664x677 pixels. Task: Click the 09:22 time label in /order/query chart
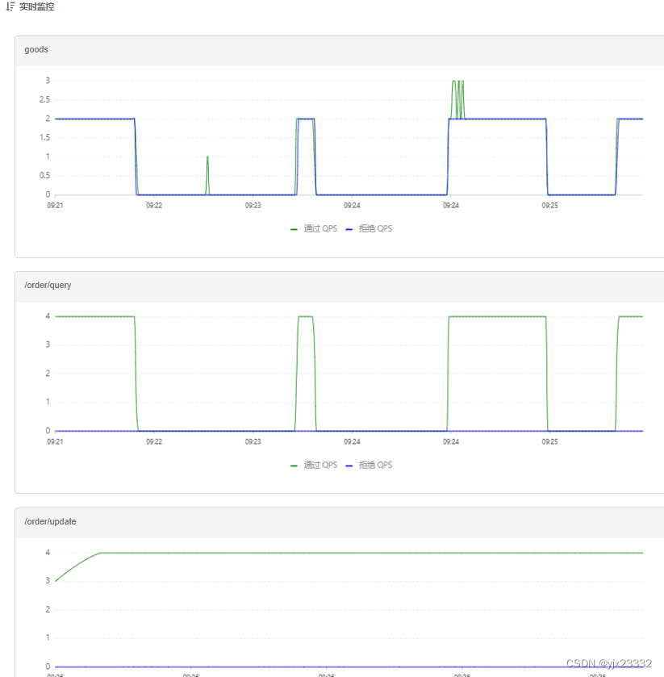tap(154, 441)
